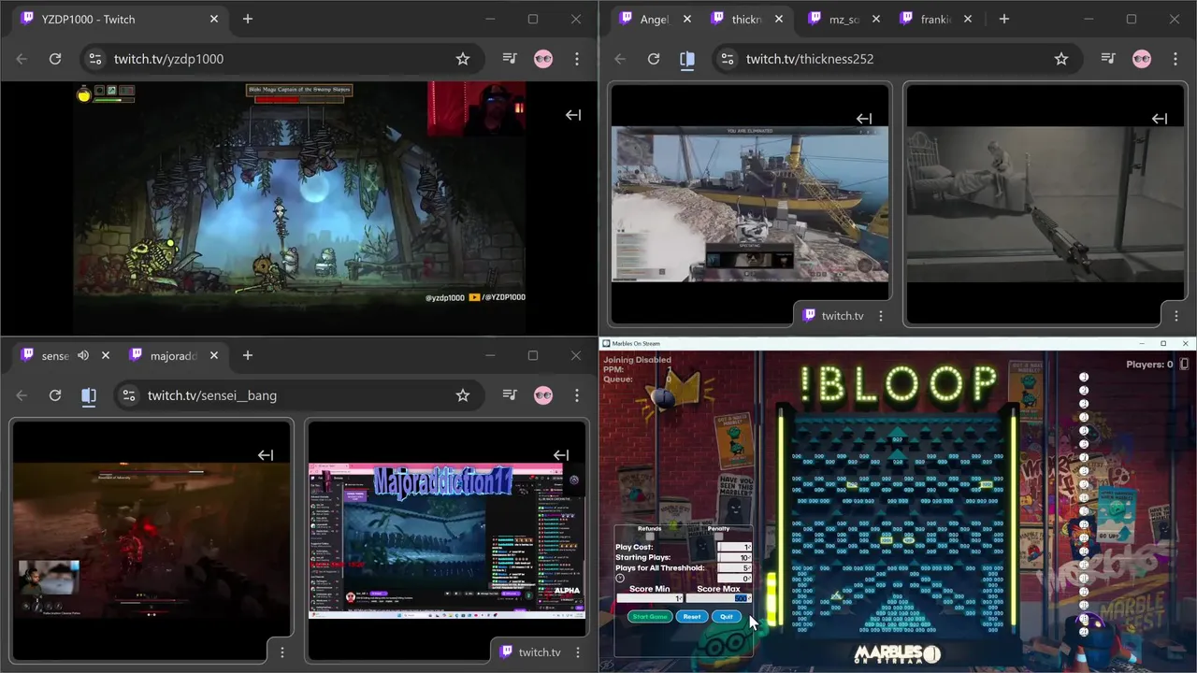Image resolution: width=1197 pixels, height=673 pixels.
Task: Reload the twitch.tv/thickness252 page
Action: [x=654, y=59]
